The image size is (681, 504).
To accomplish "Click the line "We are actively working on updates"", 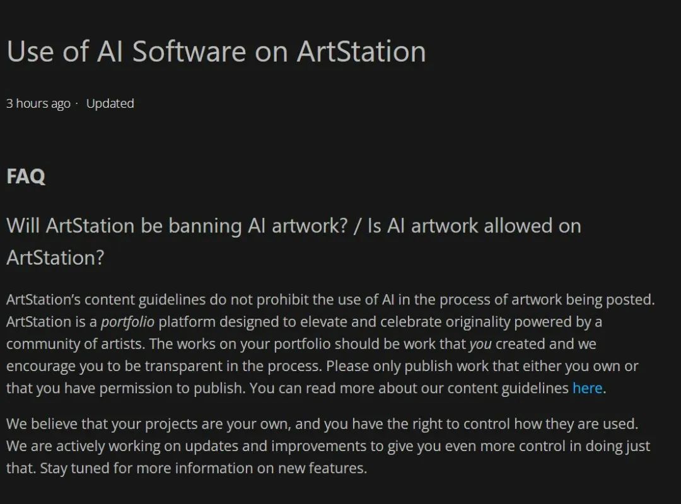I will tap(329, 446).
